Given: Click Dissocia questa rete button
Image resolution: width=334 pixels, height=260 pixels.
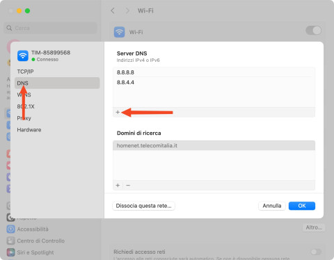Looking at the screenshot, I should [x=143, y=206].
